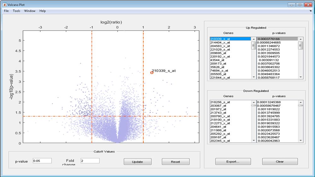The height and width of the screenshot is (177, 315).
Task: Click Down Regulated genes list scroll-up arrow
Action: pyautogui.click(x=254, y=102)
